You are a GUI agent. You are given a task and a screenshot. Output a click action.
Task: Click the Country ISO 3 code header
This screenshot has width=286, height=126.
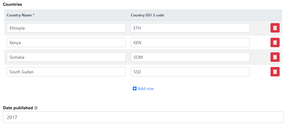click(147, 15)
